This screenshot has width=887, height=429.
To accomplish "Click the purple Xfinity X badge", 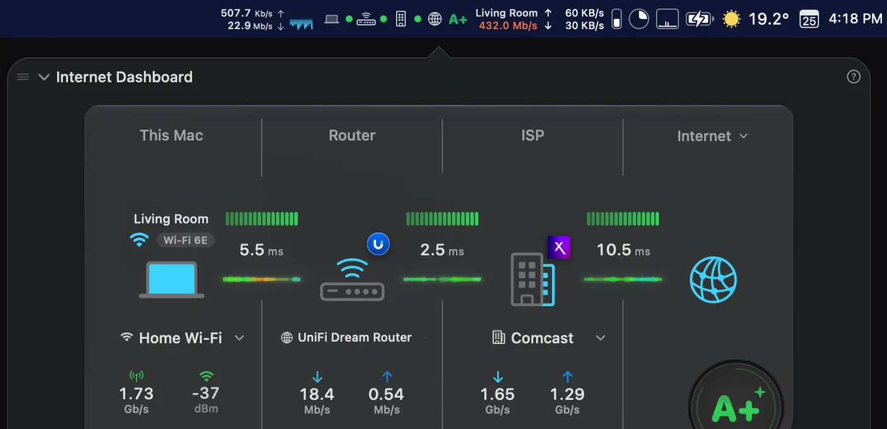I will (559, 247).
